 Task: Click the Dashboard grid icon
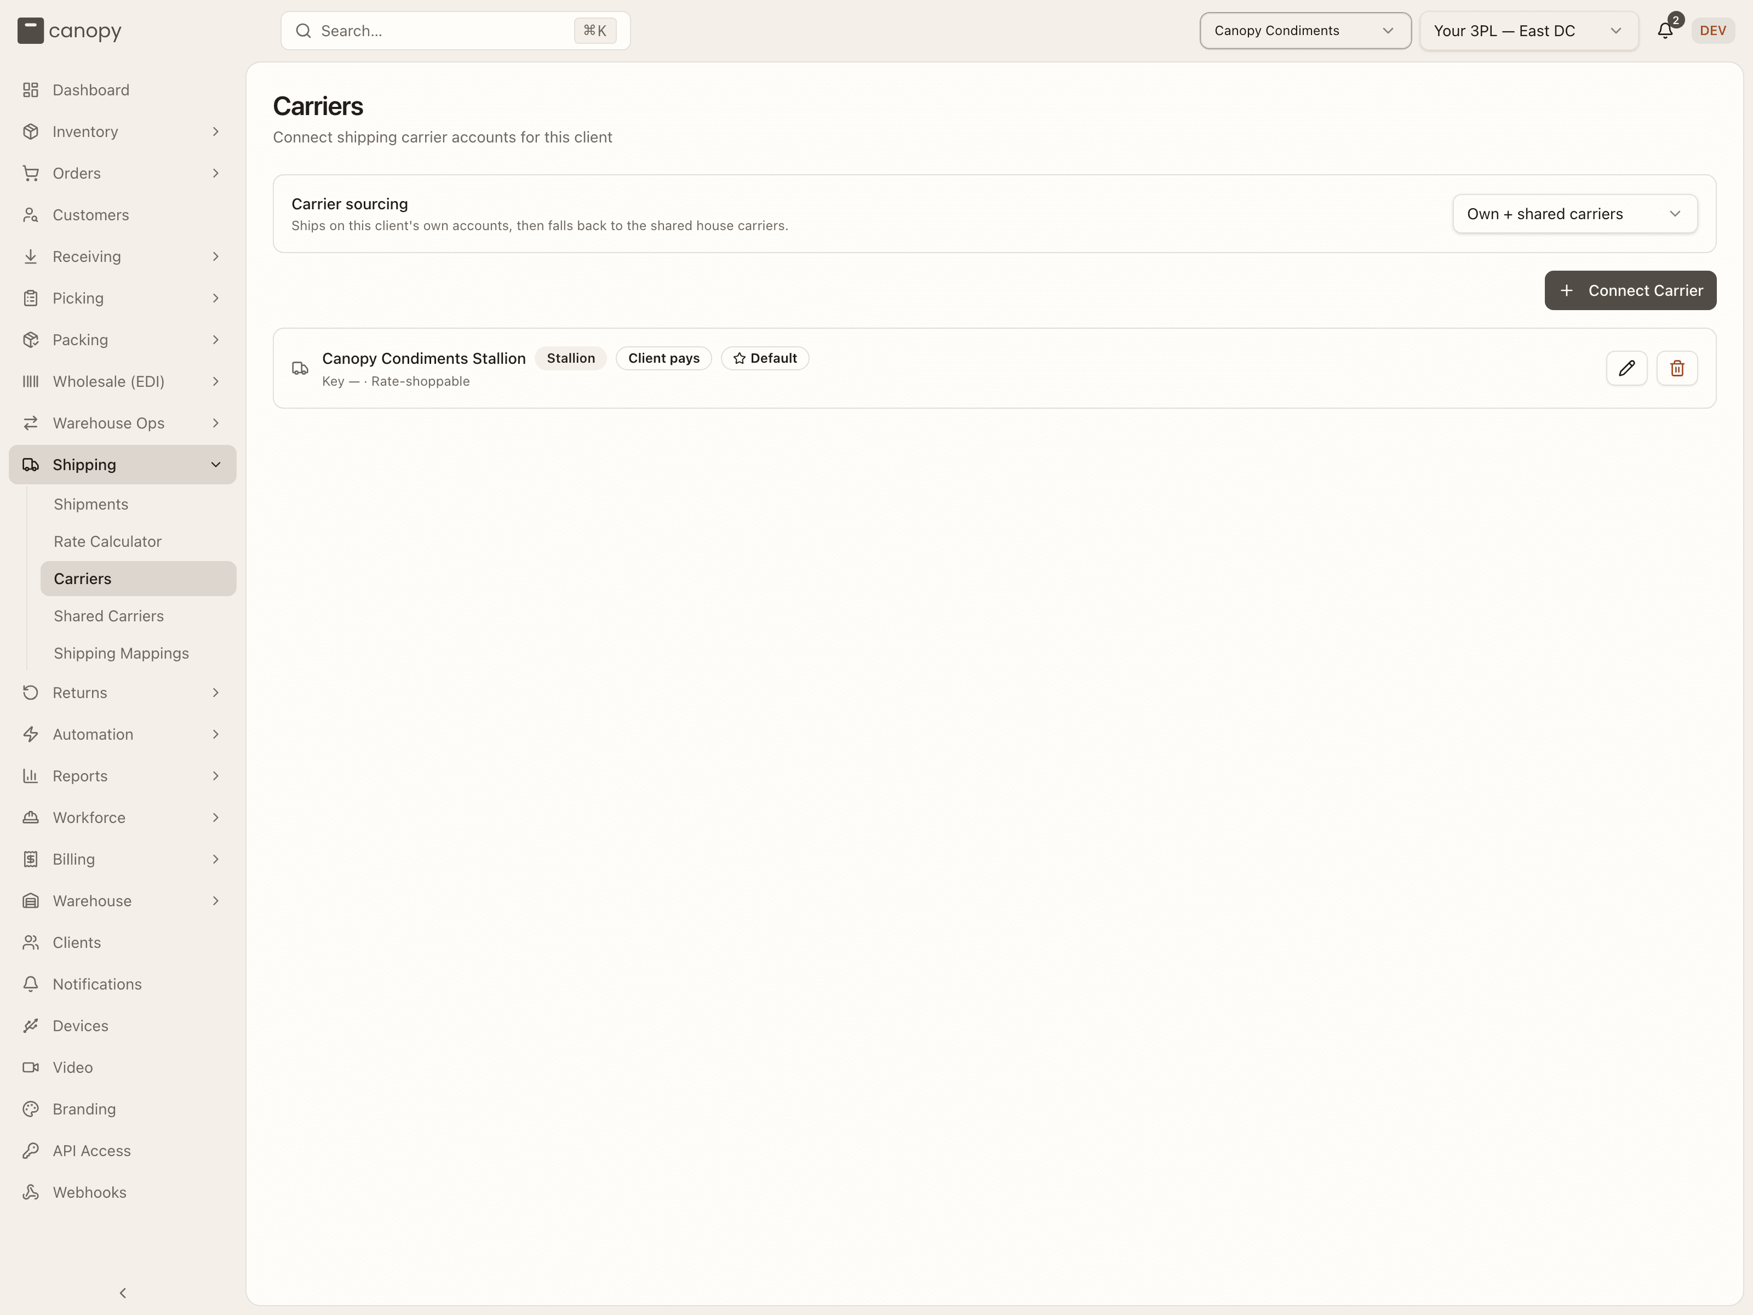pyautogui.click(x=31, y=90)
